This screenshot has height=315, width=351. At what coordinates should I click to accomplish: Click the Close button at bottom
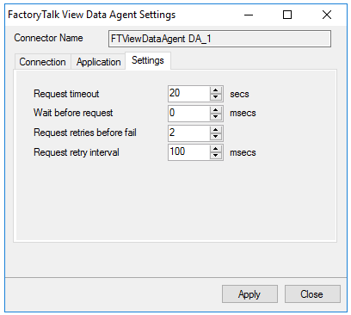(312, 294)
